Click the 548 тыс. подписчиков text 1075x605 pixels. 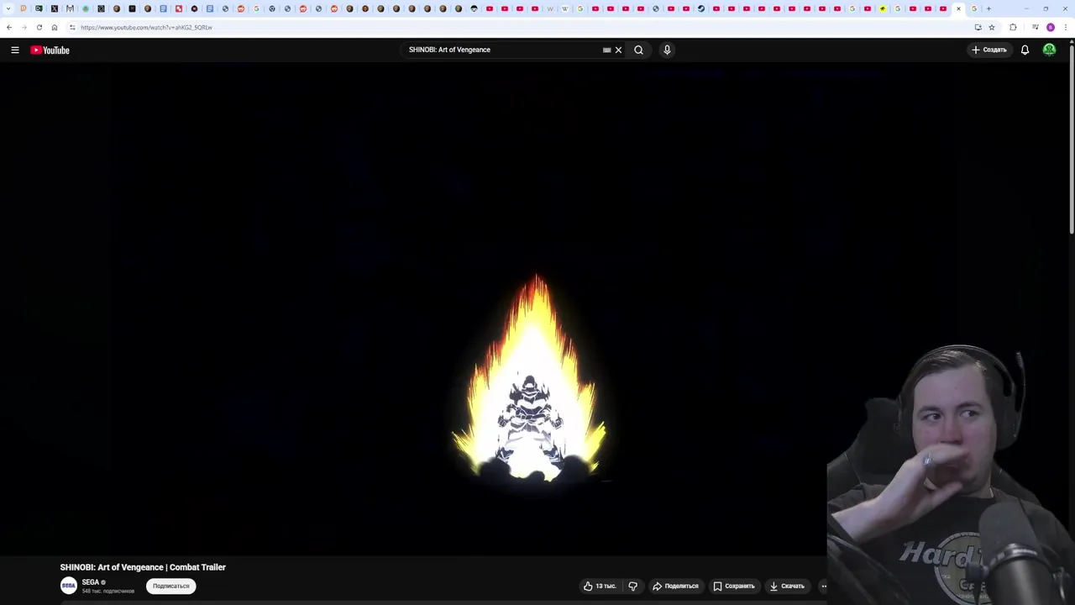pos(107,591)
